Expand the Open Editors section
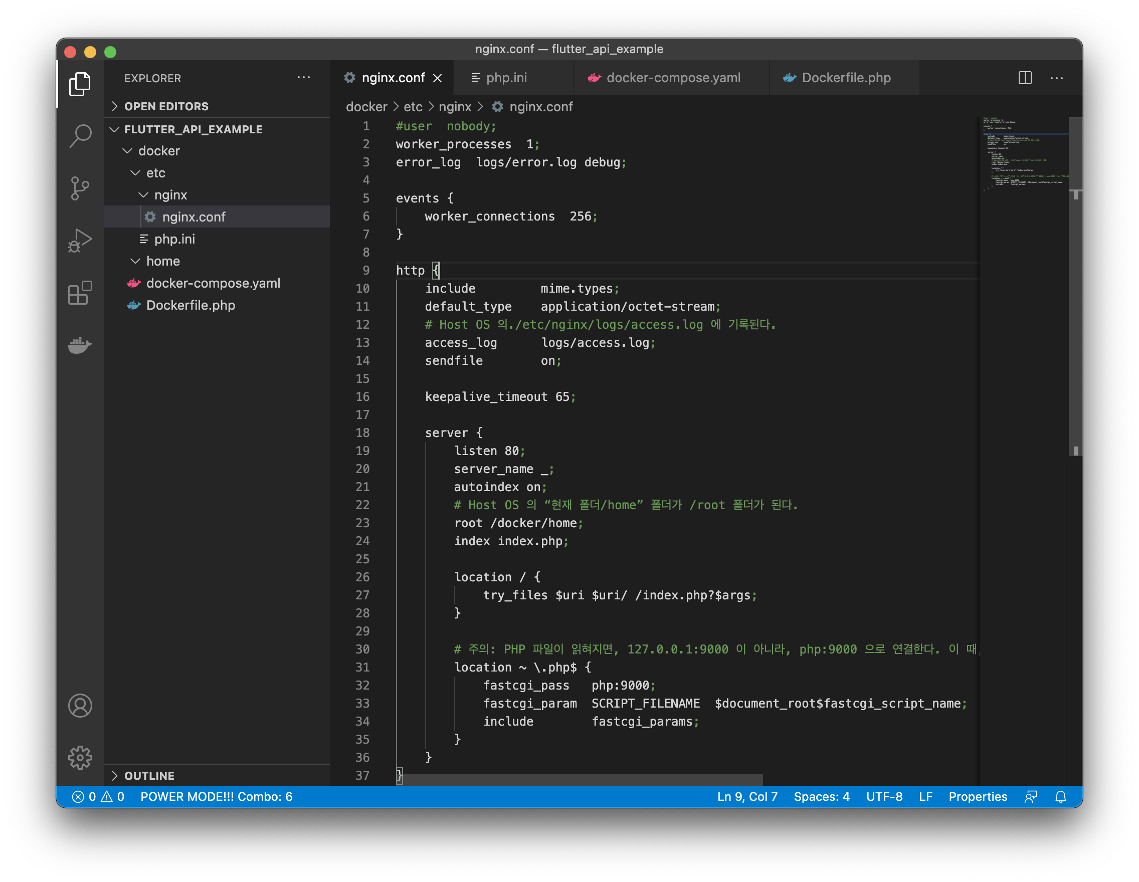This screenshot has height=882, width=1139. pyautogui.click(x=166, y=106)
